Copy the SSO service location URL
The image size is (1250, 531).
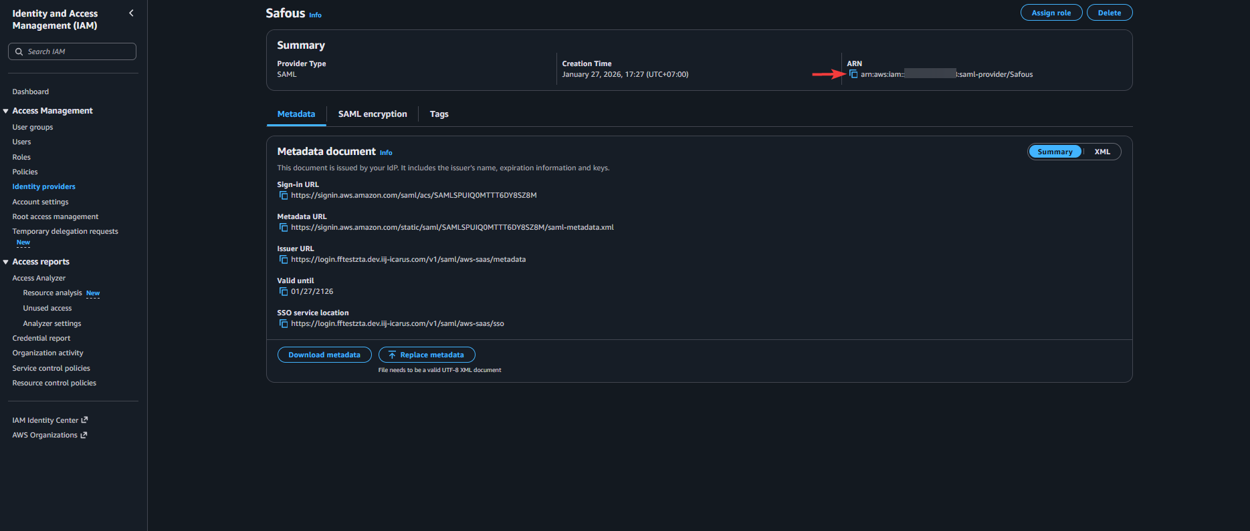[284, 324]
